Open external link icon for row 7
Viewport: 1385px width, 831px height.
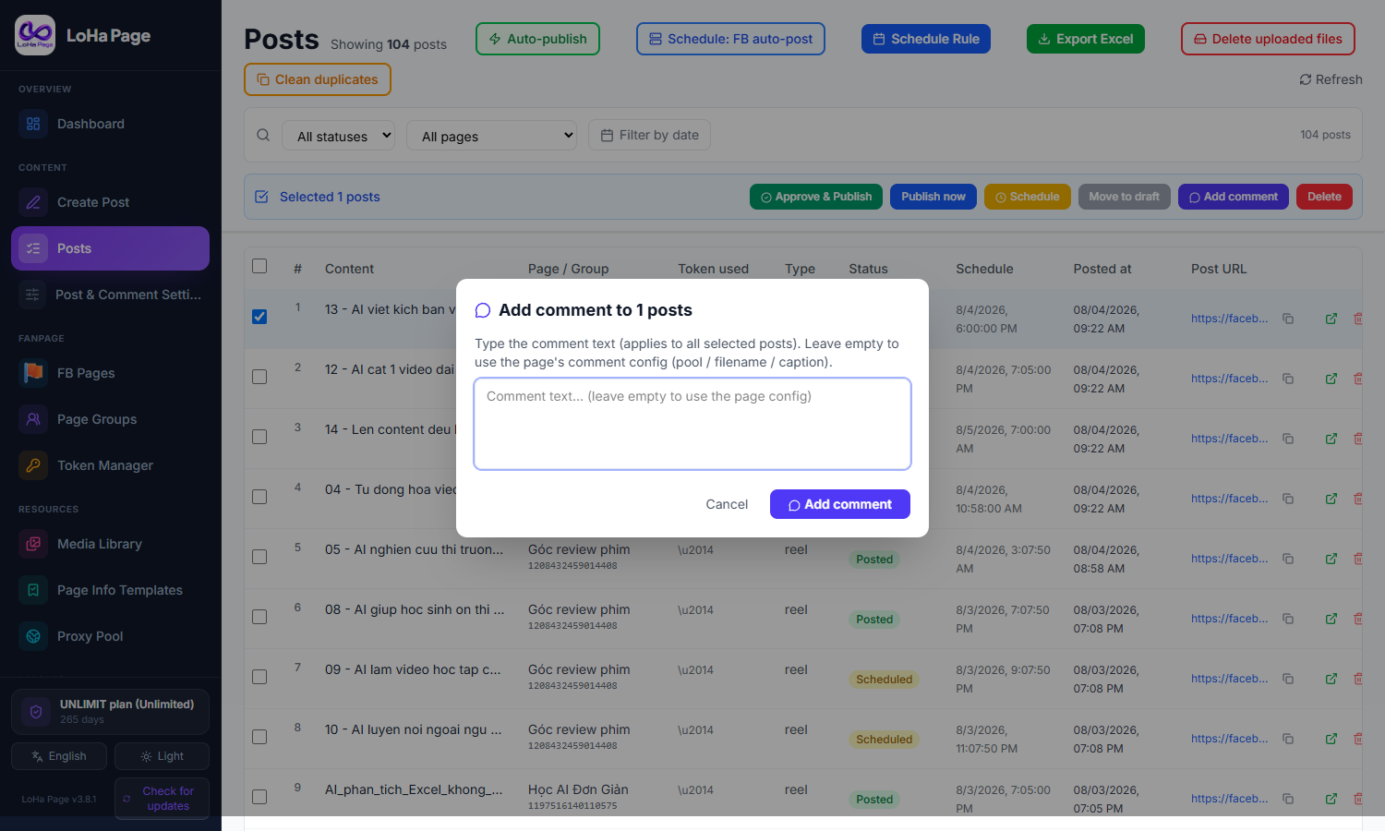coord(1331,679)
